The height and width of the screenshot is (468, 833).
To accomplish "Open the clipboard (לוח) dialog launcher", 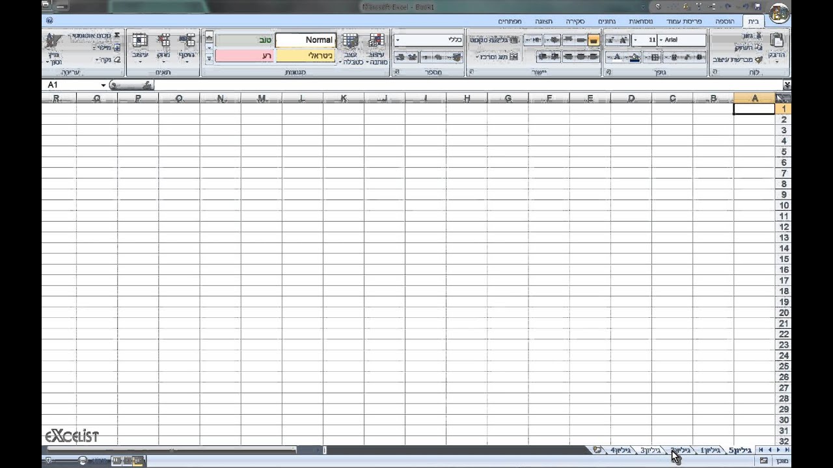I will [x=714, y=72].
